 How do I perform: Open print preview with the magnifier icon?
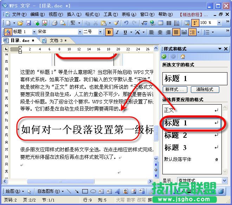(63, 23)
